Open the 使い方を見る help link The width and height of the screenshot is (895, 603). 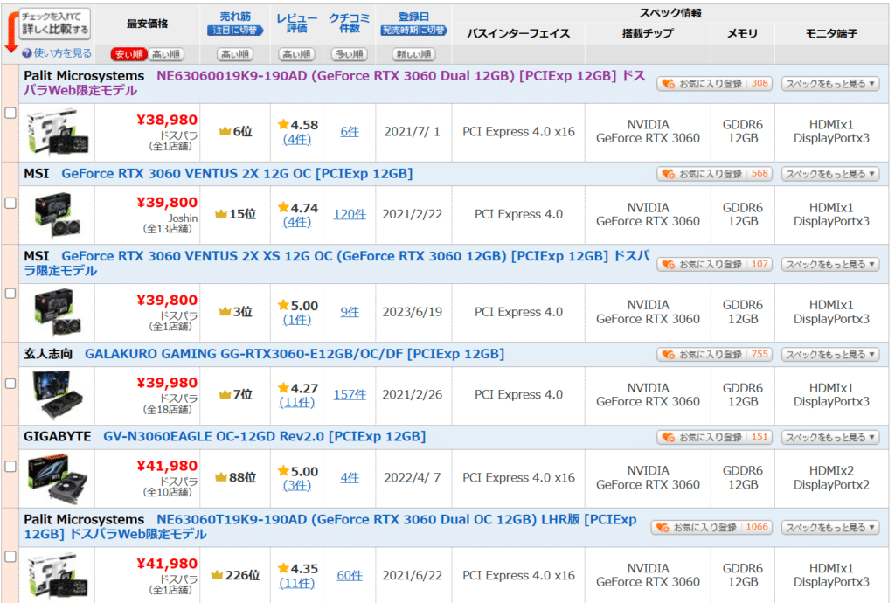point(62,53)
